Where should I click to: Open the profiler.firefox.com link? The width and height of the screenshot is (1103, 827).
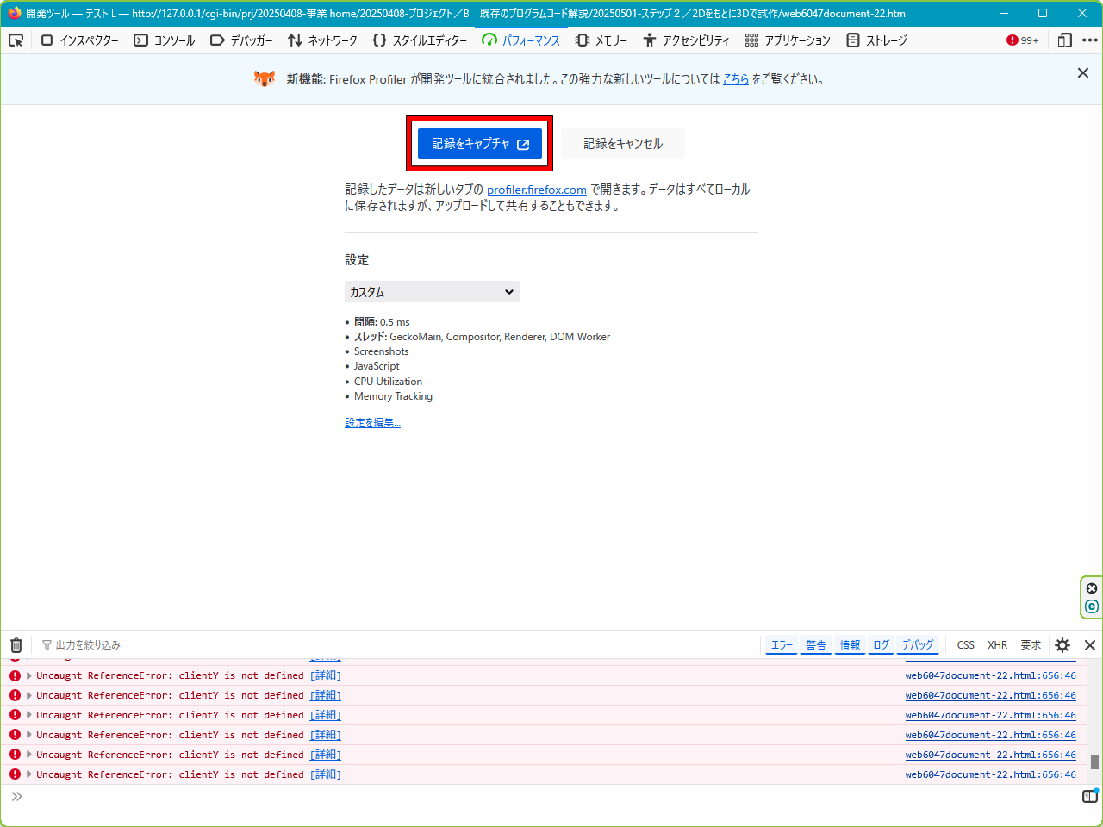pyautogui.click(x=537, y=190)
